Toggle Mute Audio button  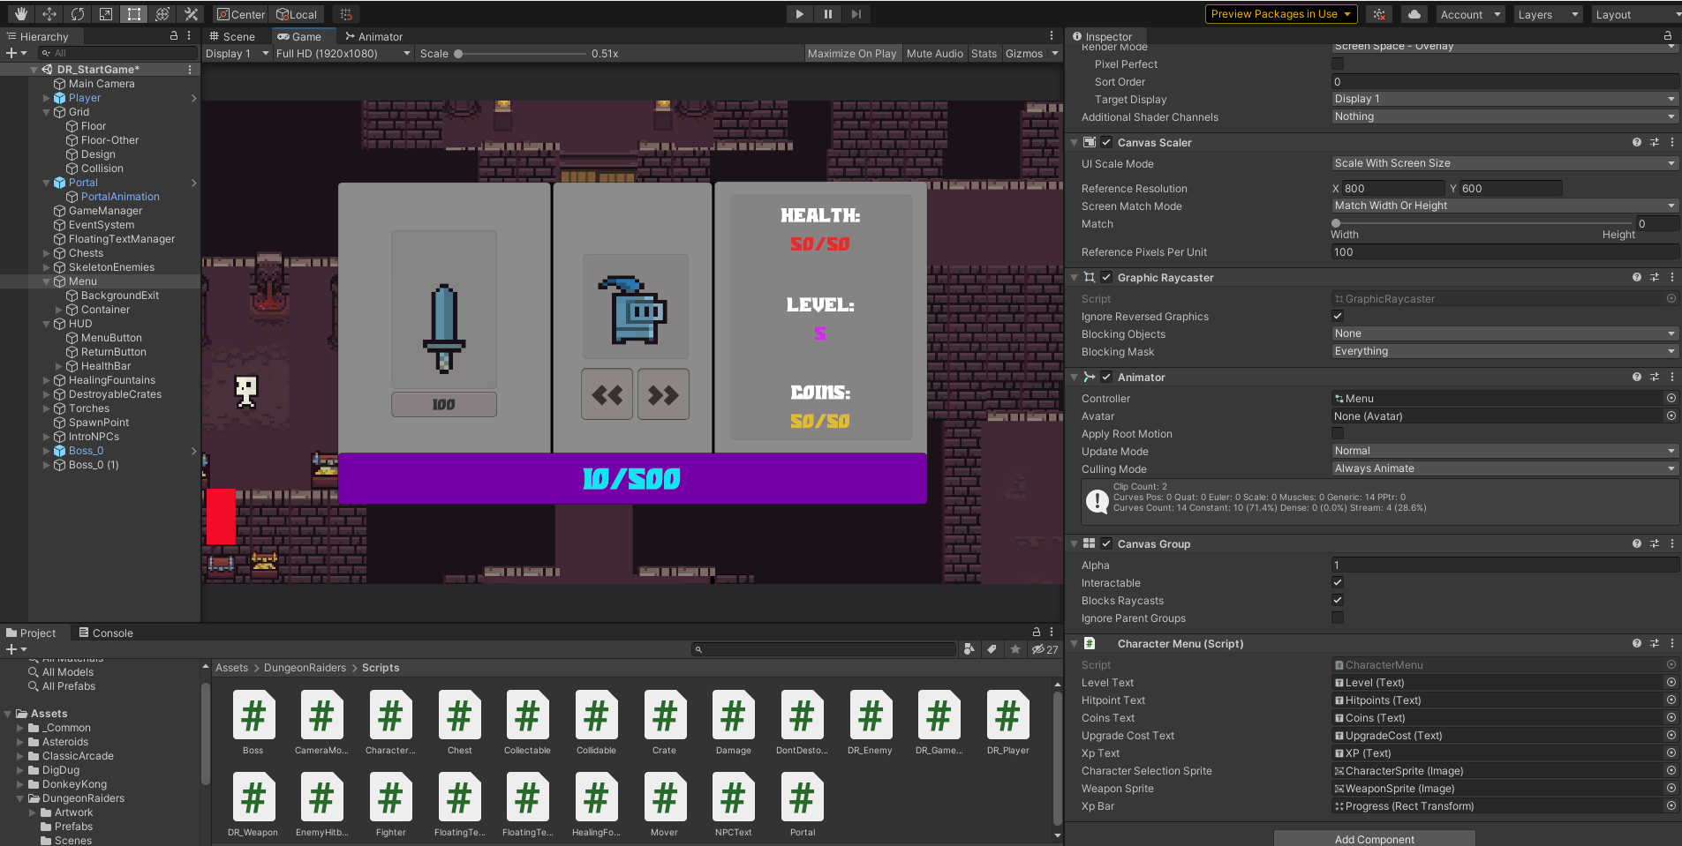(x=935, y=54)
